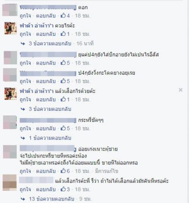Image resolution: width=189 pixels, height=203 pixels.
Task: Click thumbs-up icon on กระหรี่ชัดๆๆ comment
Action: [x=63, y=128]
